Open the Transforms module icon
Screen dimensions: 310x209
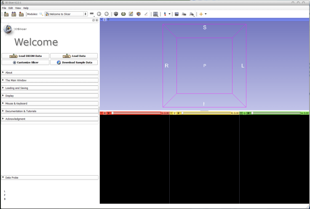click(131, 14)
